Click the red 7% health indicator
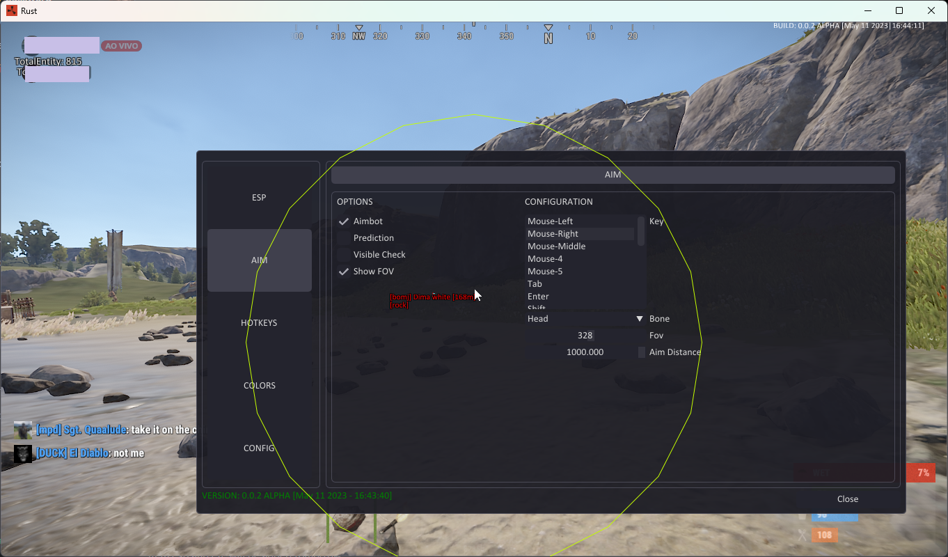The width and height of the screenshot is (948, 557). (x=922, y=473)
